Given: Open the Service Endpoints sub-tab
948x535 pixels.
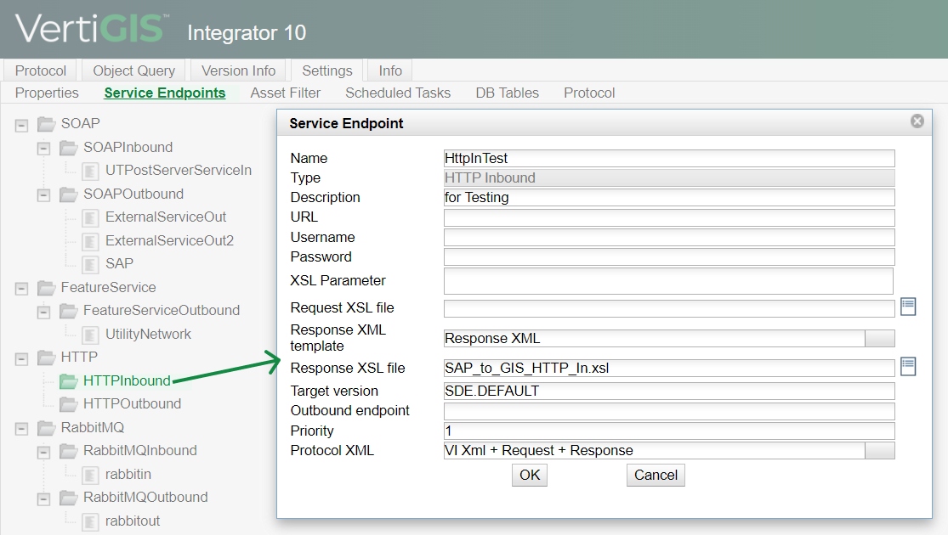Looking at the screenshot, I should coord(164,93).
